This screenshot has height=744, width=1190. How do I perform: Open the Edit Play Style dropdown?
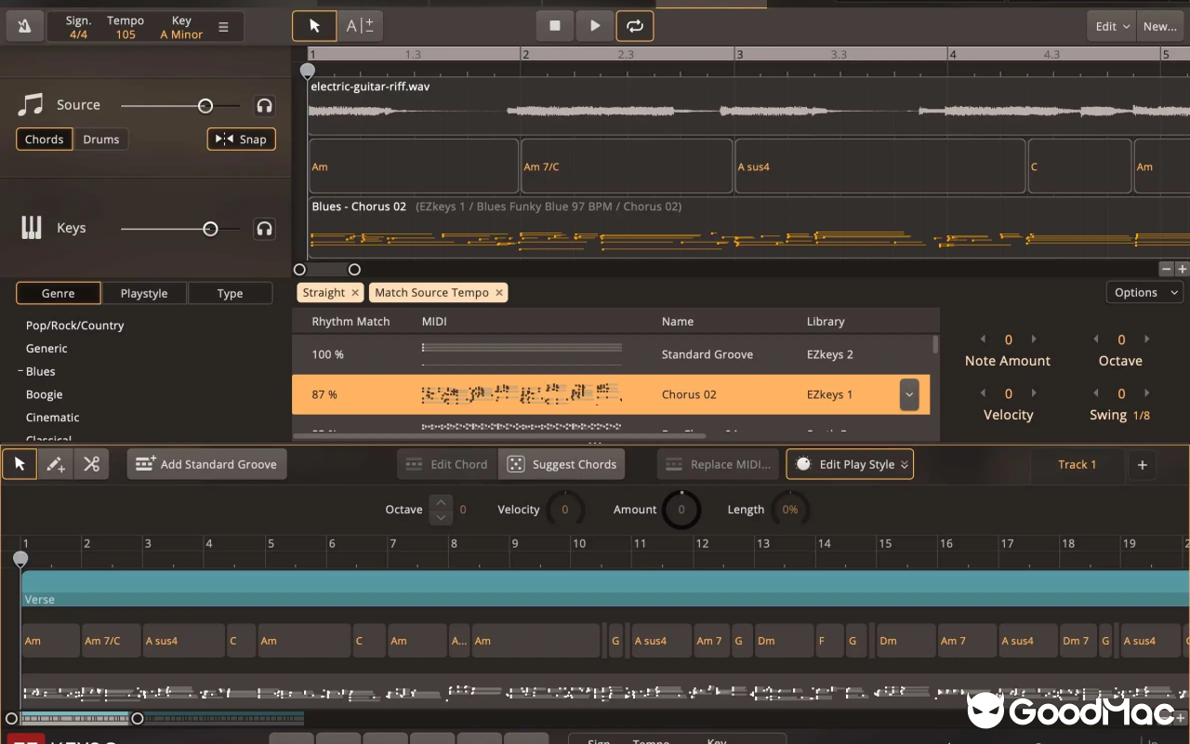click(x=849, y=463)
